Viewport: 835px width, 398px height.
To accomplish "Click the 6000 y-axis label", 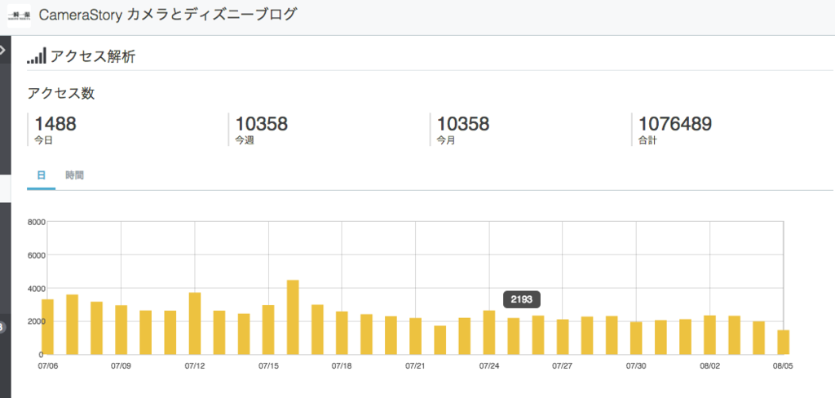I will [36, 255].
